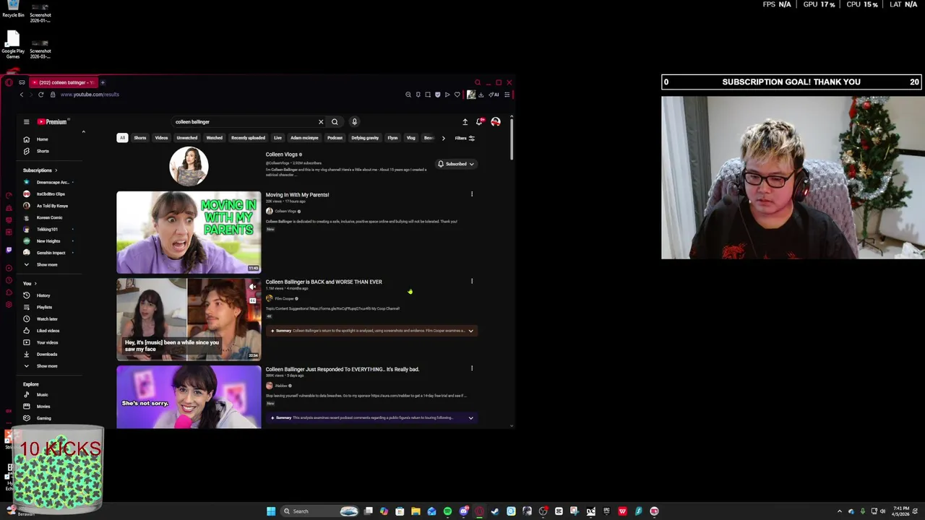Clear the search box with the X
This screenshot has height=520, width=925.
[321, 122]
